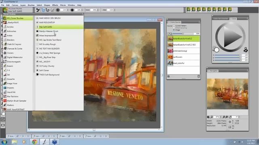Select the blue straight-line strokes icon
Screen dimensions: 259x145
tap(43, 10)
